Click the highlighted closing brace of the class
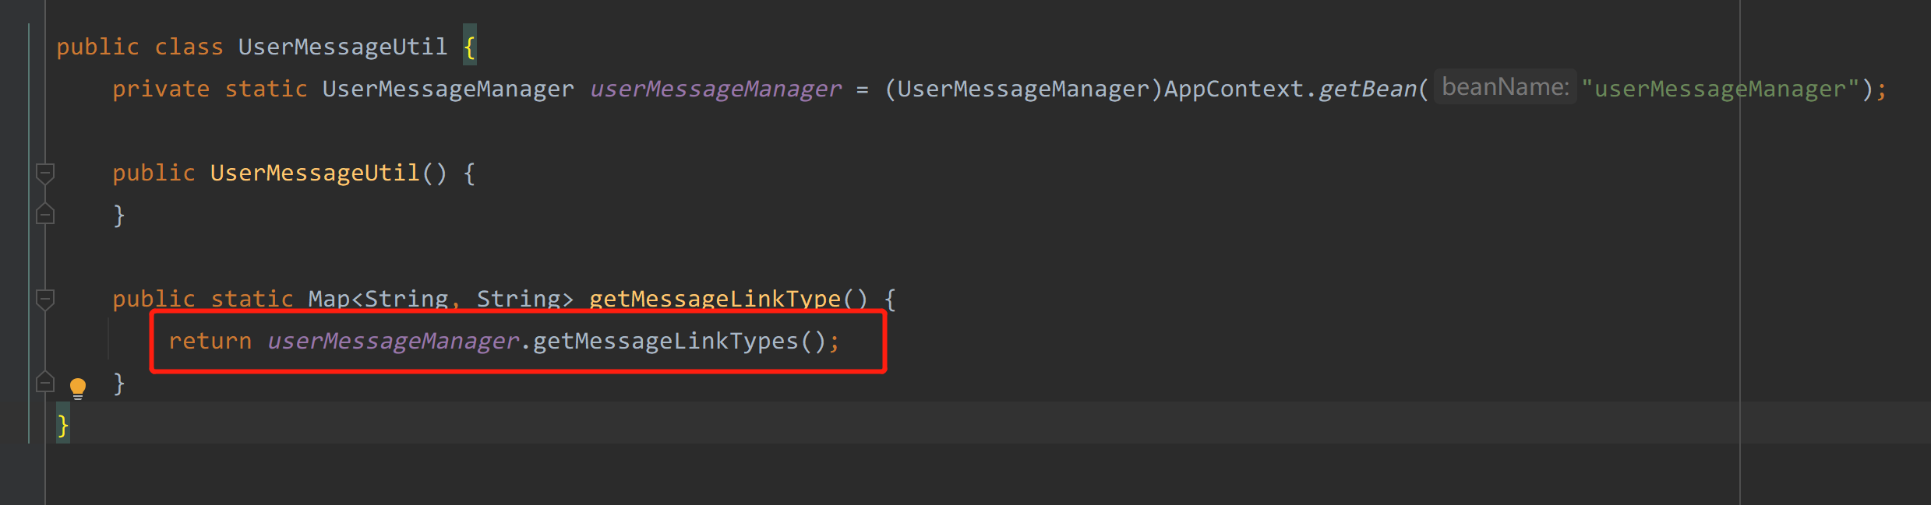The width and height of the screenshot is (1931, 505). (63, 425)
